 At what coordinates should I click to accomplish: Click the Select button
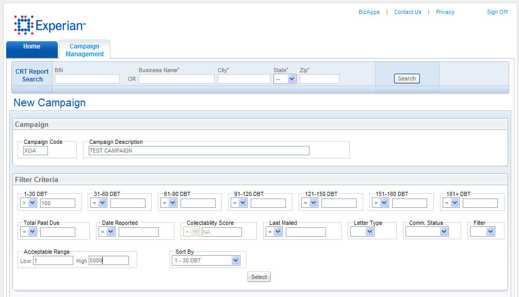[x=259, y=277]
